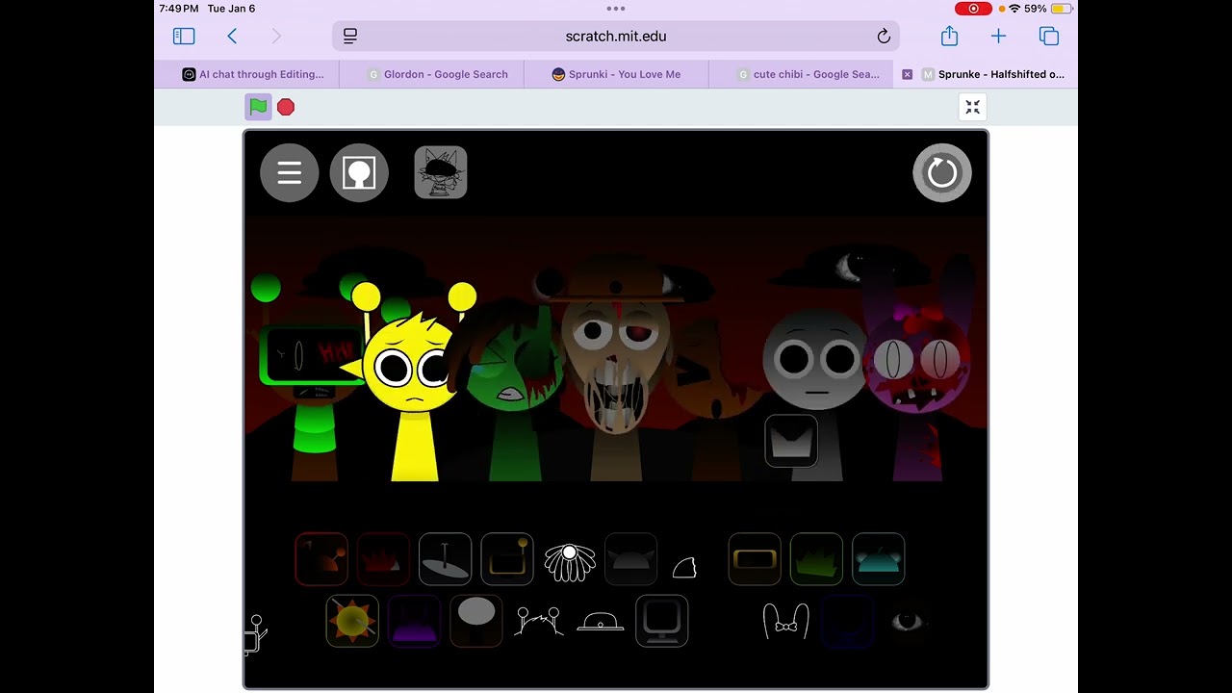Click the character silhouette mode button
1232x693 pixels.
pyautogui.click(x=359, y=173)
